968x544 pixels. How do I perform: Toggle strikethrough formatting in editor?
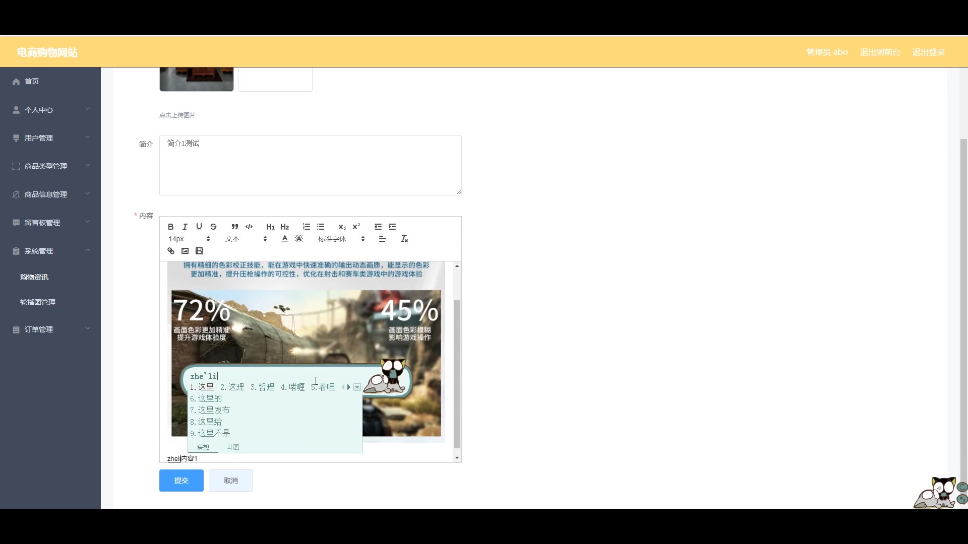tap(213, 227)
